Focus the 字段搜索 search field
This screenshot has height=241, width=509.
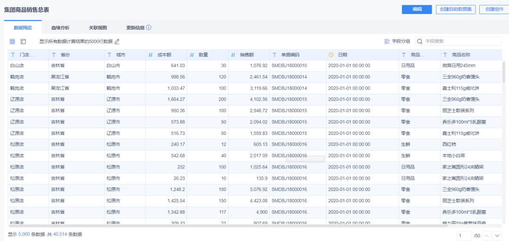pos(459,41)
